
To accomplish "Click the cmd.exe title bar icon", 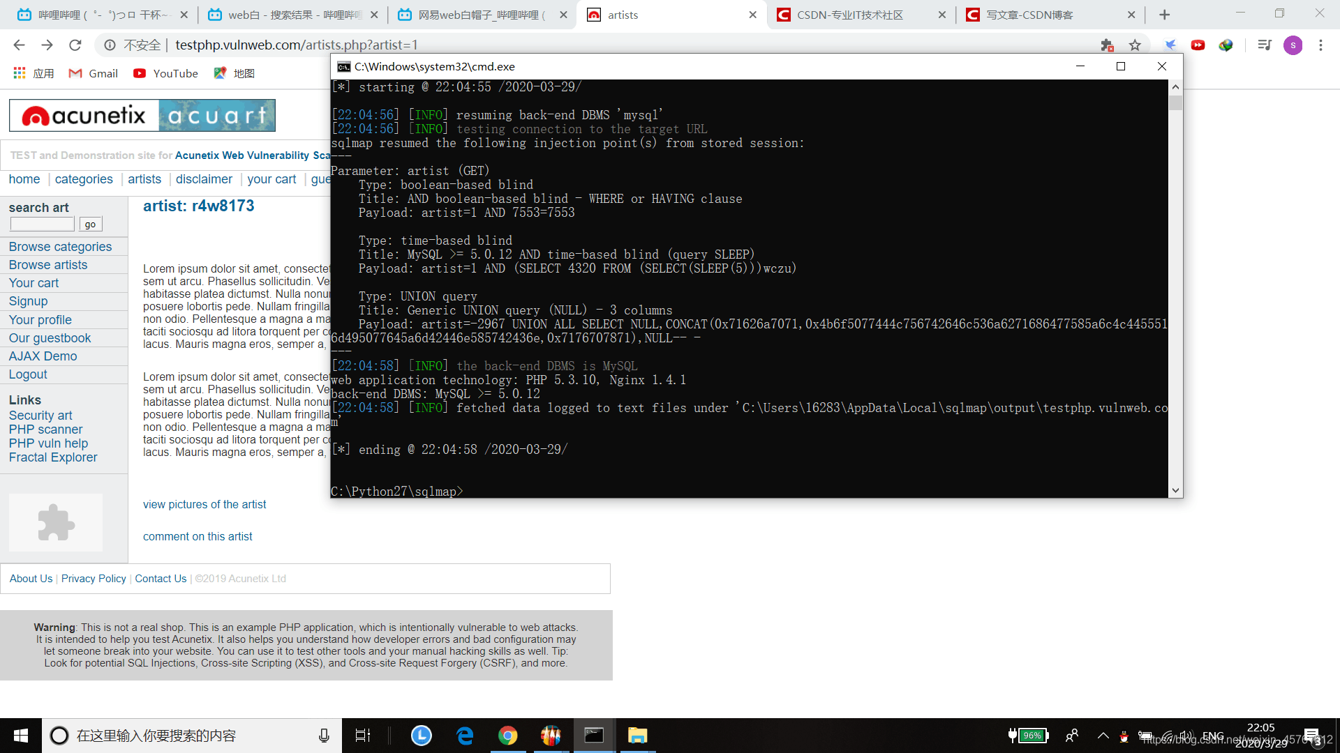I will [x=343, y=67].
